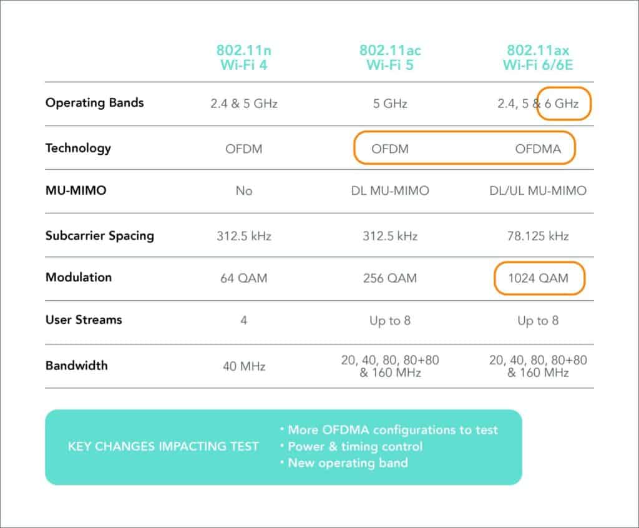Select the Operating Bands row label

(x=95, y=103)
